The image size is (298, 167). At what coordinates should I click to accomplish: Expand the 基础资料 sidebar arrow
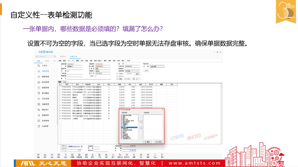tap(54, 115)
